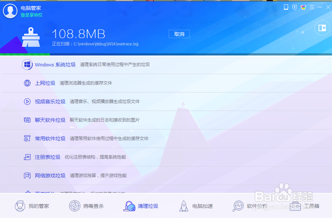Open the phone connection icon in the title bar

click(x=285, y=7)
